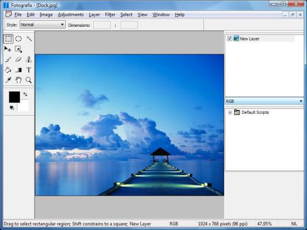
Task: Select the Paint Bucket fill tool
Action: (x=8, y=70)
